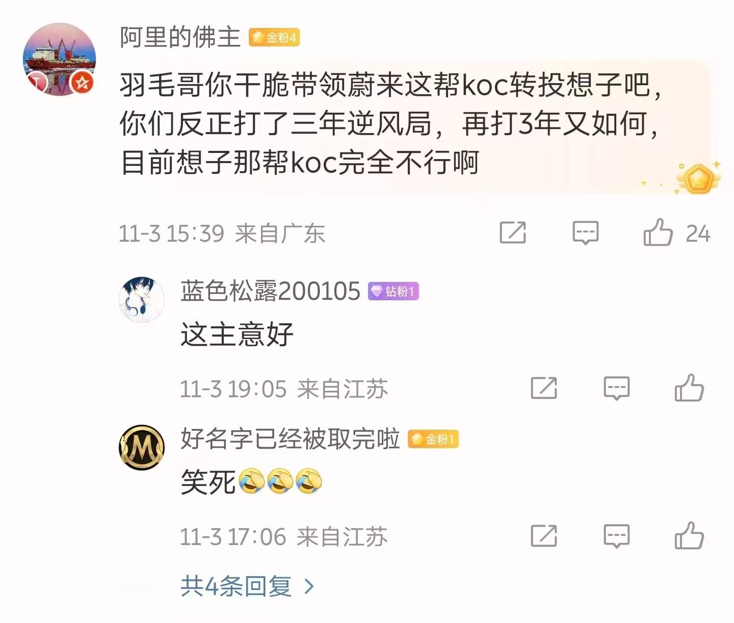Open reply icon on 阿里的佛主 comment
Viewport: 734px width, 623px height.
586,233
